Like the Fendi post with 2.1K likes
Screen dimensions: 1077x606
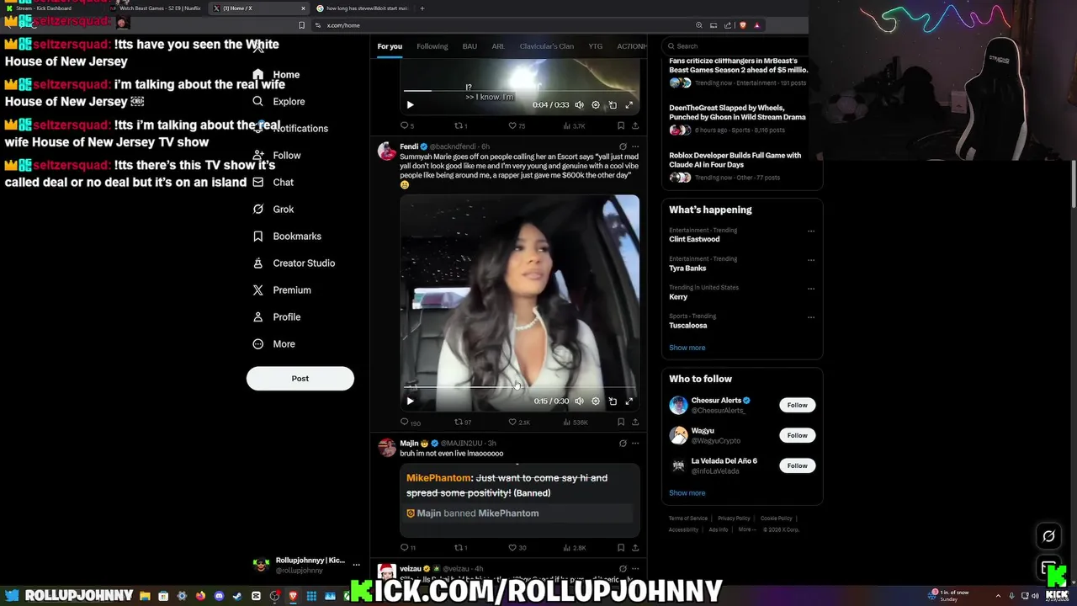click(x=519, y=423)
